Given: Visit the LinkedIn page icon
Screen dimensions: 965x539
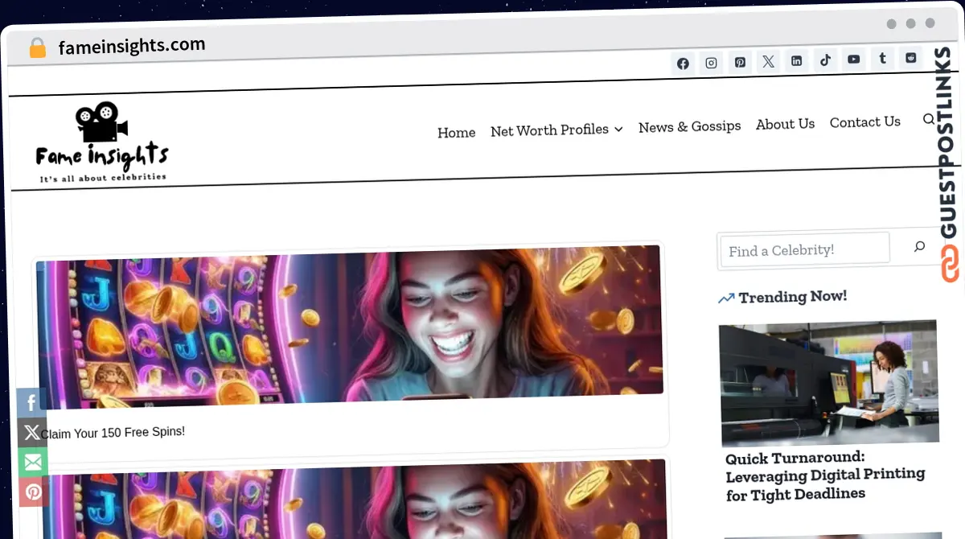Looking at the screenshot, I should point(796,60).
